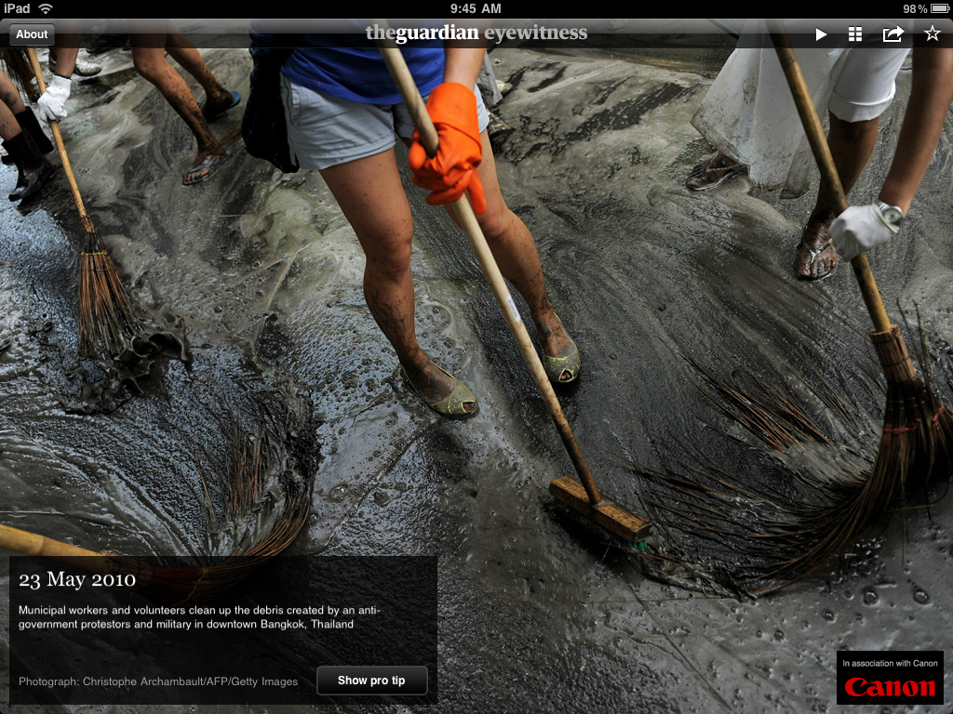The image size is (953, 714).
Task: Click the Show pro tip button
Action: [x=371, y=681]
